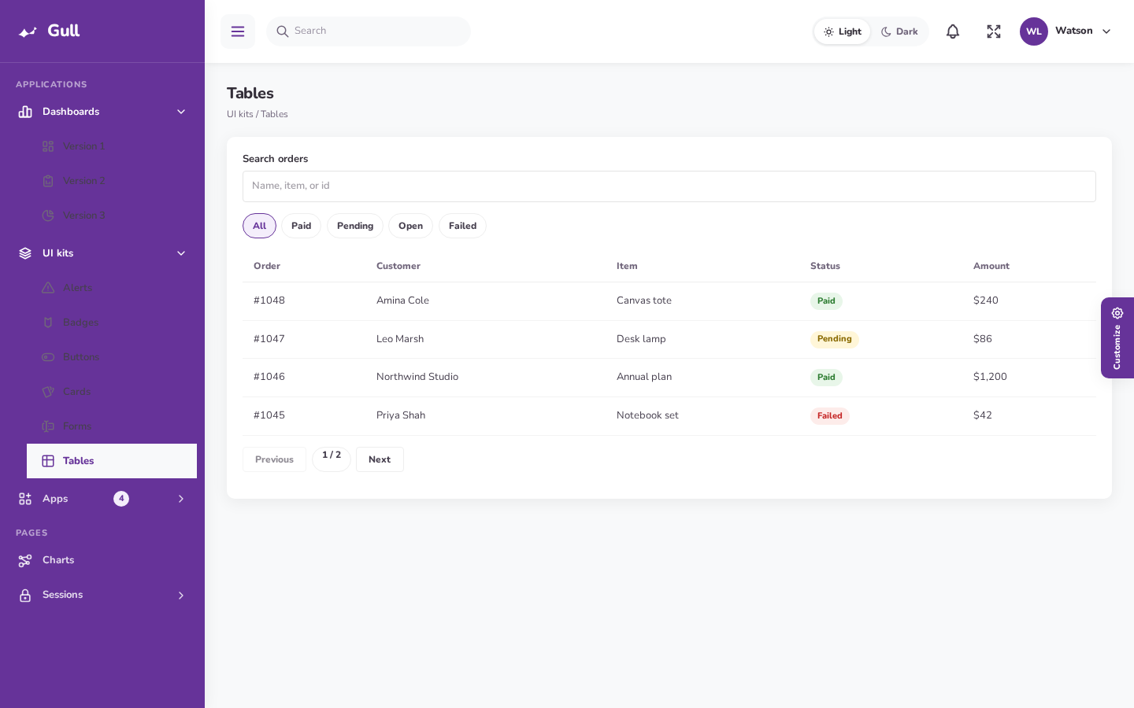Toggle sidebar with hamburger menu icon
The height and width of the screenshot is (708, 1134).
click(x=238, y=31)
